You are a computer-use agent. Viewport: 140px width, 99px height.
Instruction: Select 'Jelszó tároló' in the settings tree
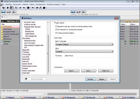27,64
